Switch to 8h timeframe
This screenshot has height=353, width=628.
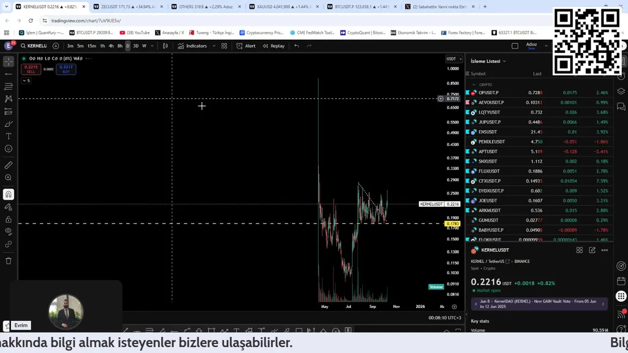(120, 46)
